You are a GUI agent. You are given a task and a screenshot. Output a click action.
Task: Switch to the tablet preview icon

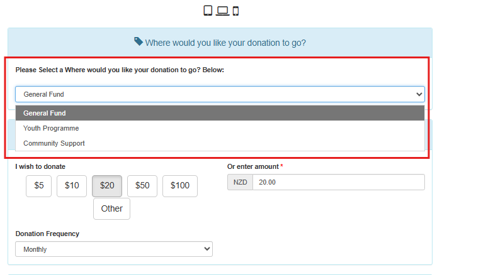[208, 11]
